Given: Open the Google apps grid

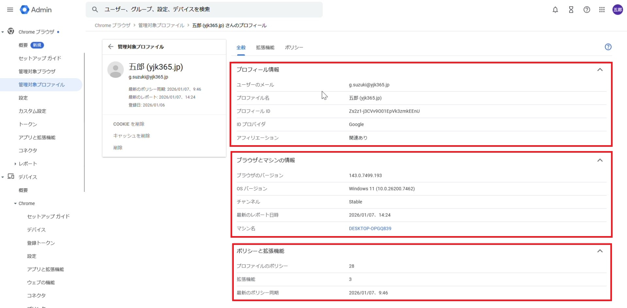Looking at the screenshot, I should (x=602, y=10).
